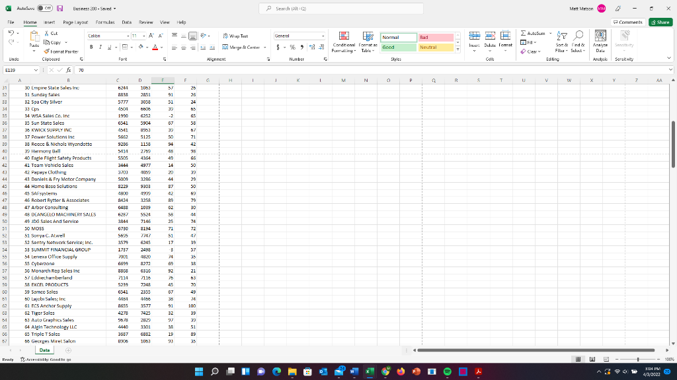Click the Data sheet tab

tap(44, 351)
